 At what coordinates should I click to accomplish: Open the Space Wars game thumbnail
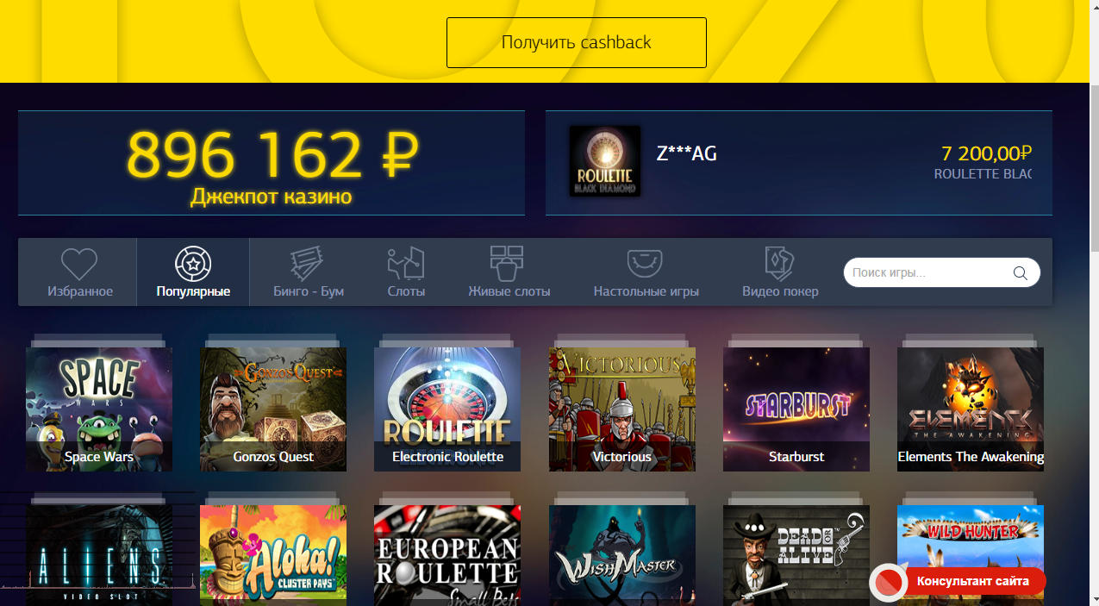coord(99,409)
